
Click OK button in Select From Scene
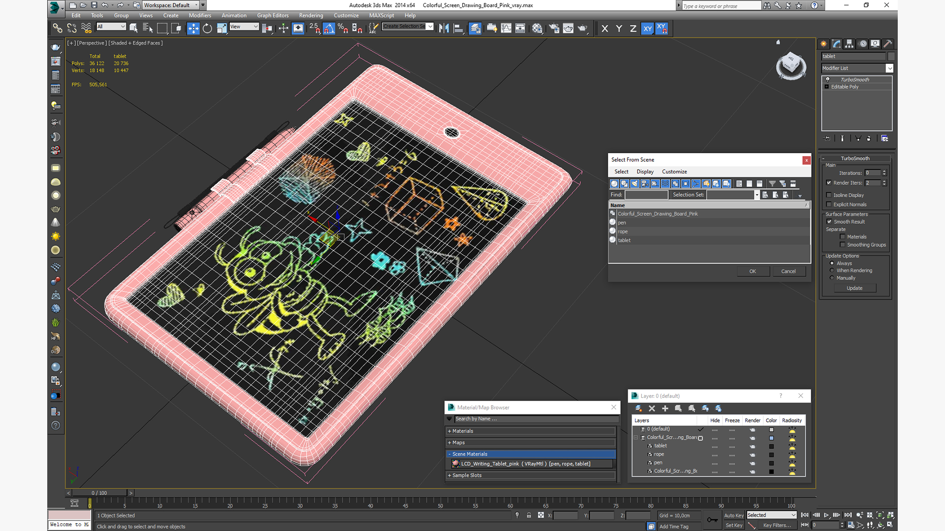[x=752, y=271]
